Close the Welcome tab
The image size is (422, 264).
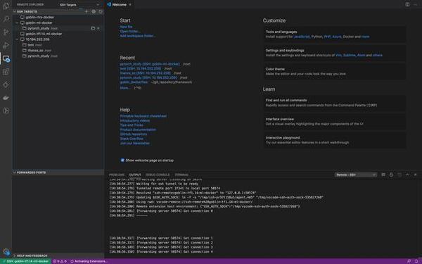130,5
